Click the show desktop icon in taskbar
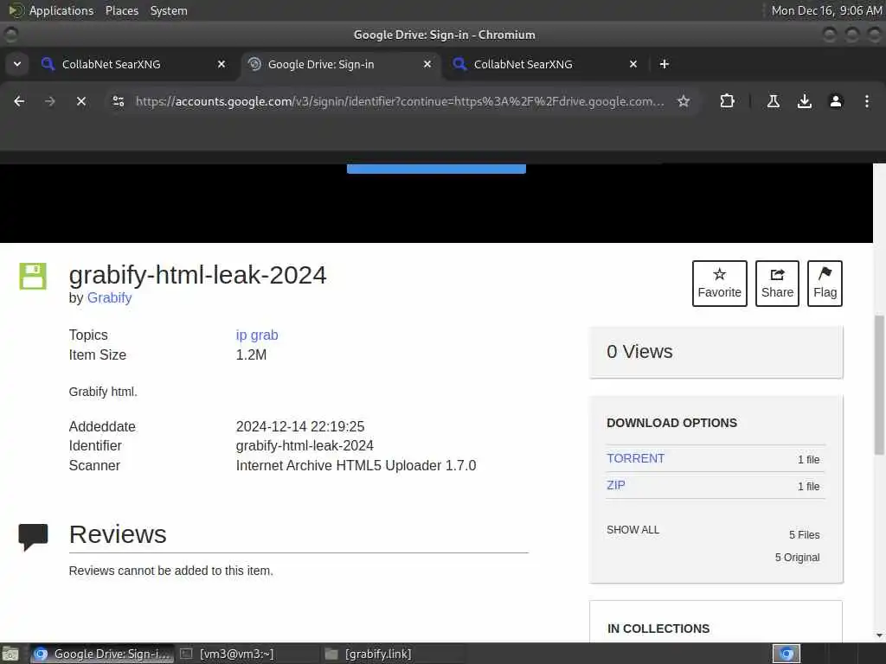886x664 pixels. [x=10, y=654]
